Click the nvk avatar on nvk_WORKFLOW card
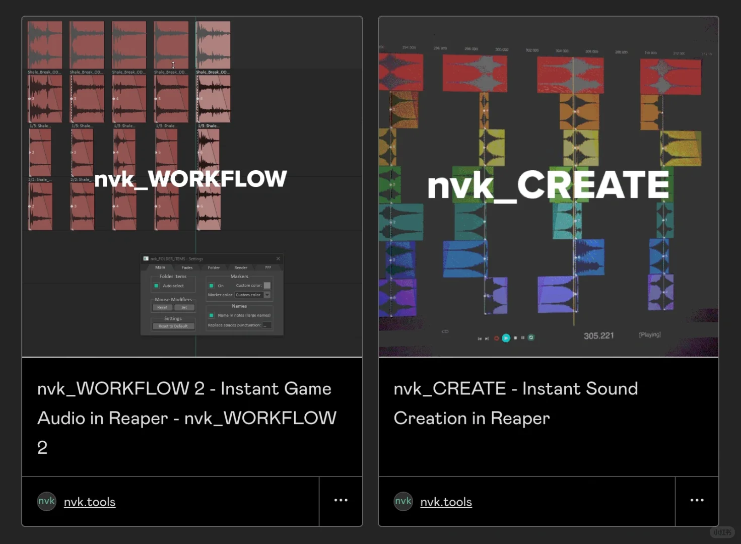The image size is (741, 544). [47, 501]
